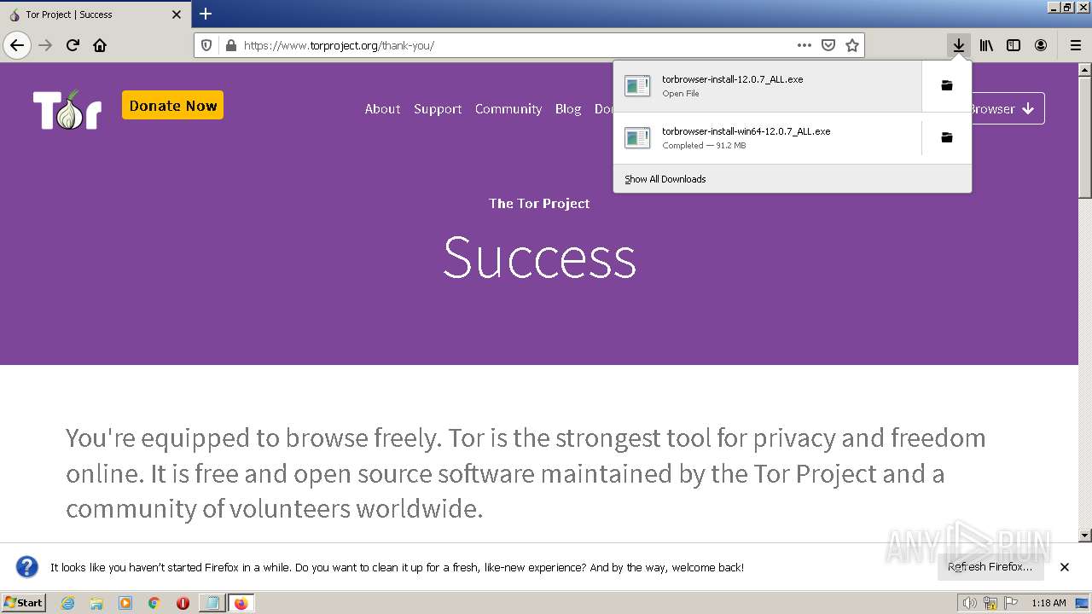Click Refresh Firefox button in notification
Screen dimensions: 1092x614
point(990,567)
